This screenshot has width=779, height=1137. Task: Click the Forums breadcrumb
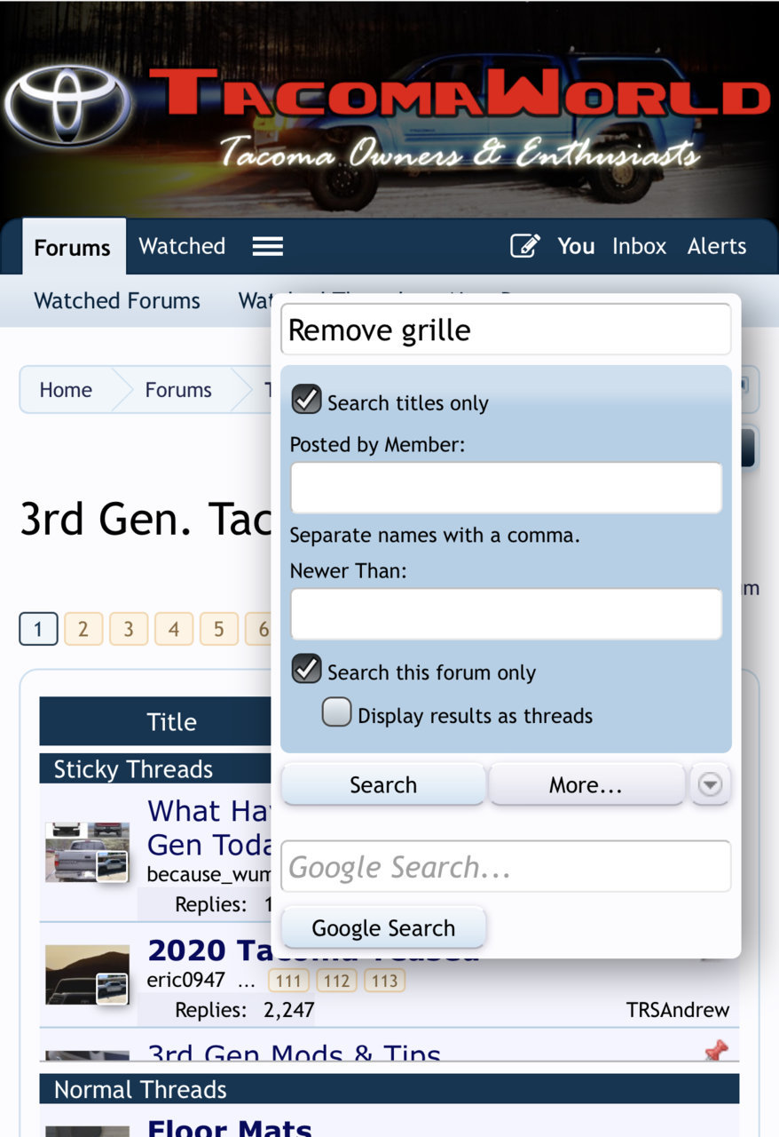(x=178, y=390)
